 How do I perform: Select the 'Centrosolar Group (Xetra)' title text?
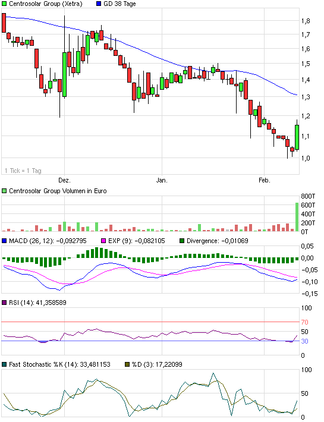[x=46, y=4]
